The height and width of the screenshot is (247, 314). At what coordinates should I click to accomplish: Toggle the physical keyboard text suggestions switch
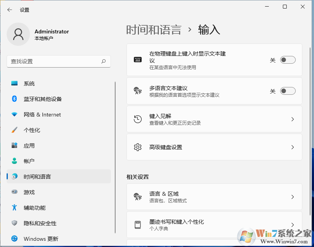(x=288, y=59)
